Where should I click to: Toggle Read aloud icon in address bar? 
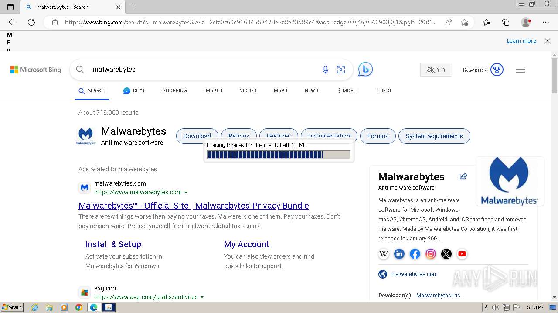(449, 22)
